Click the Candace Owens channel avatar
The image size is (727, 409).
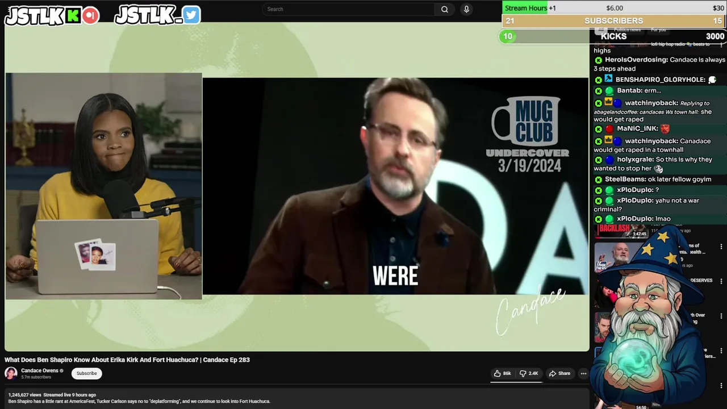(11, 373)
